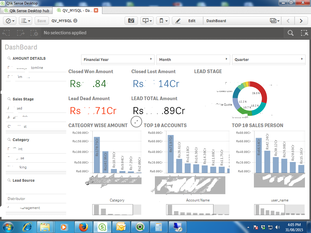The height and width of the screenshot is (233, 311).
Task: Click the search magnifier in selections bar
Action: coord(291,33)
